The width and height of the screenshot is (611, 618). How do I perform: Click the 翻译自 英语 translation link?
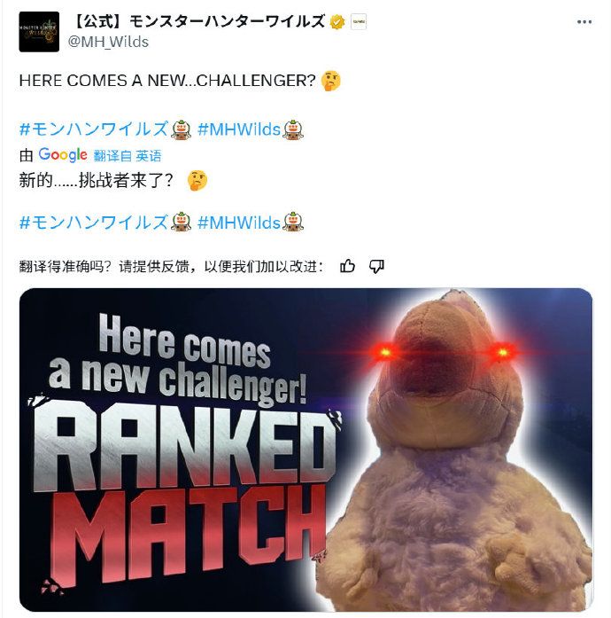(x=128, y=156)
